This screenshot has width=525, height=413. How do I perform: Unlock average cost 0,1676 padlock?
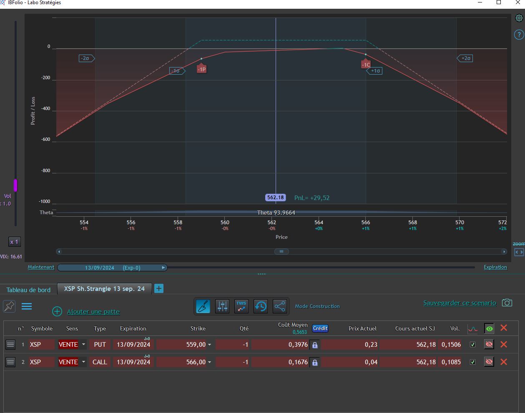coord(315,363)
